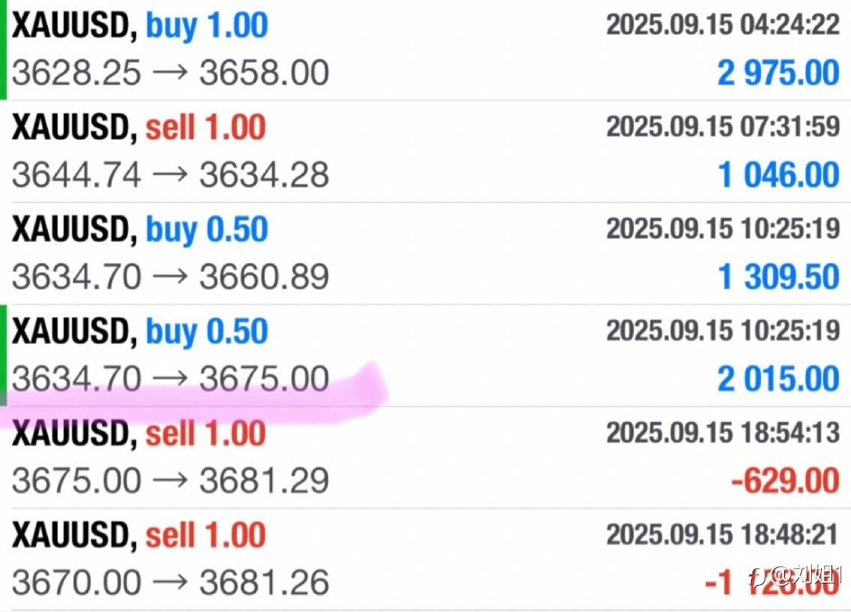Tap the 1 309.50 profit value
851x612 pixels.
point(778,276)
